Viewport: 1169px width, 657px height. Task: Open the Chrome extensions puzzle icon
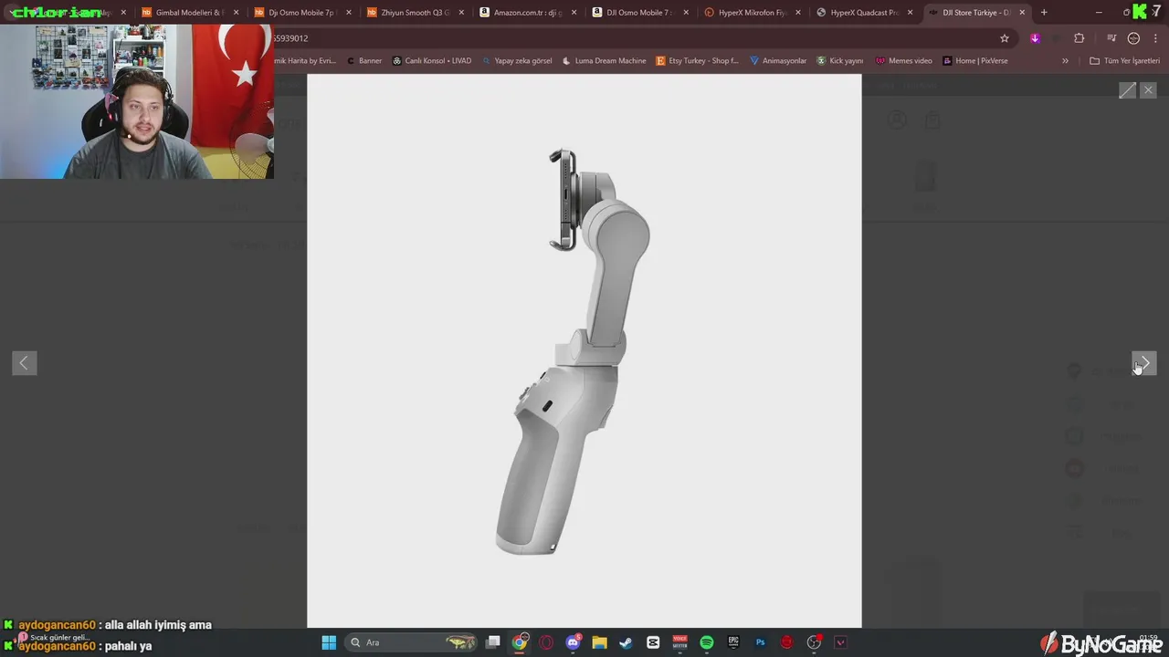pyautogui.click(x=1079, y=38)
